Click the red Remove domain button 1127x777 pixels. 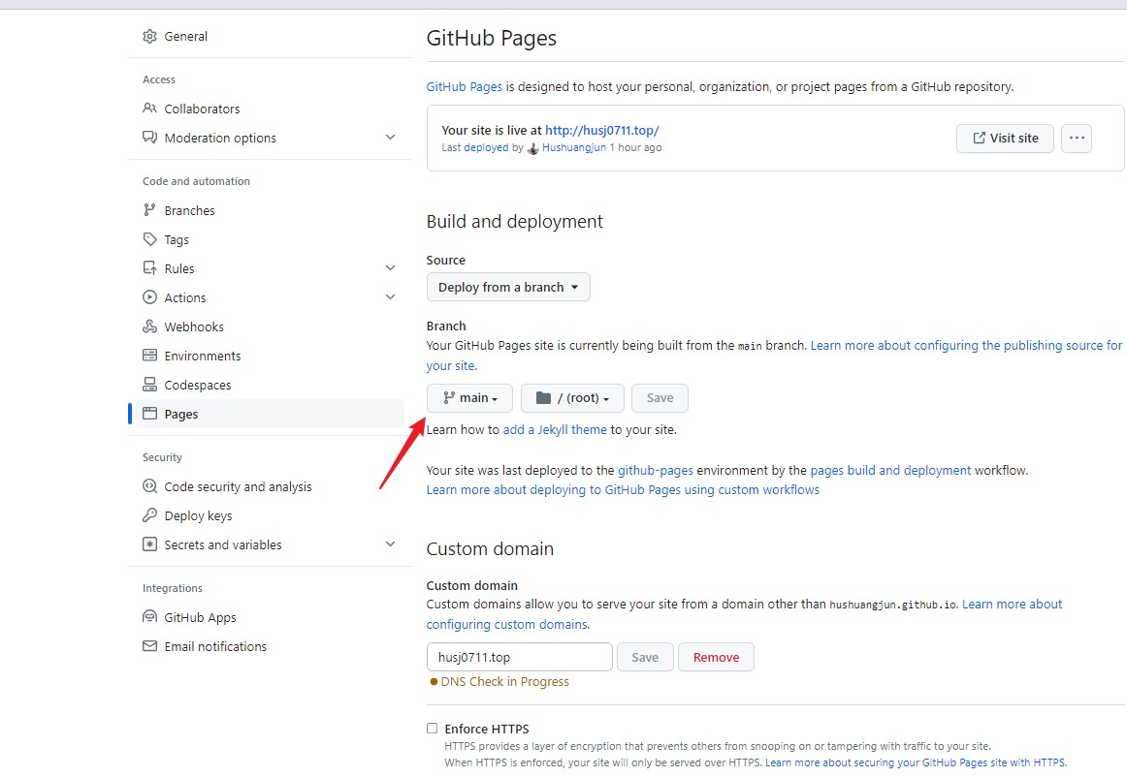point(716,657)
